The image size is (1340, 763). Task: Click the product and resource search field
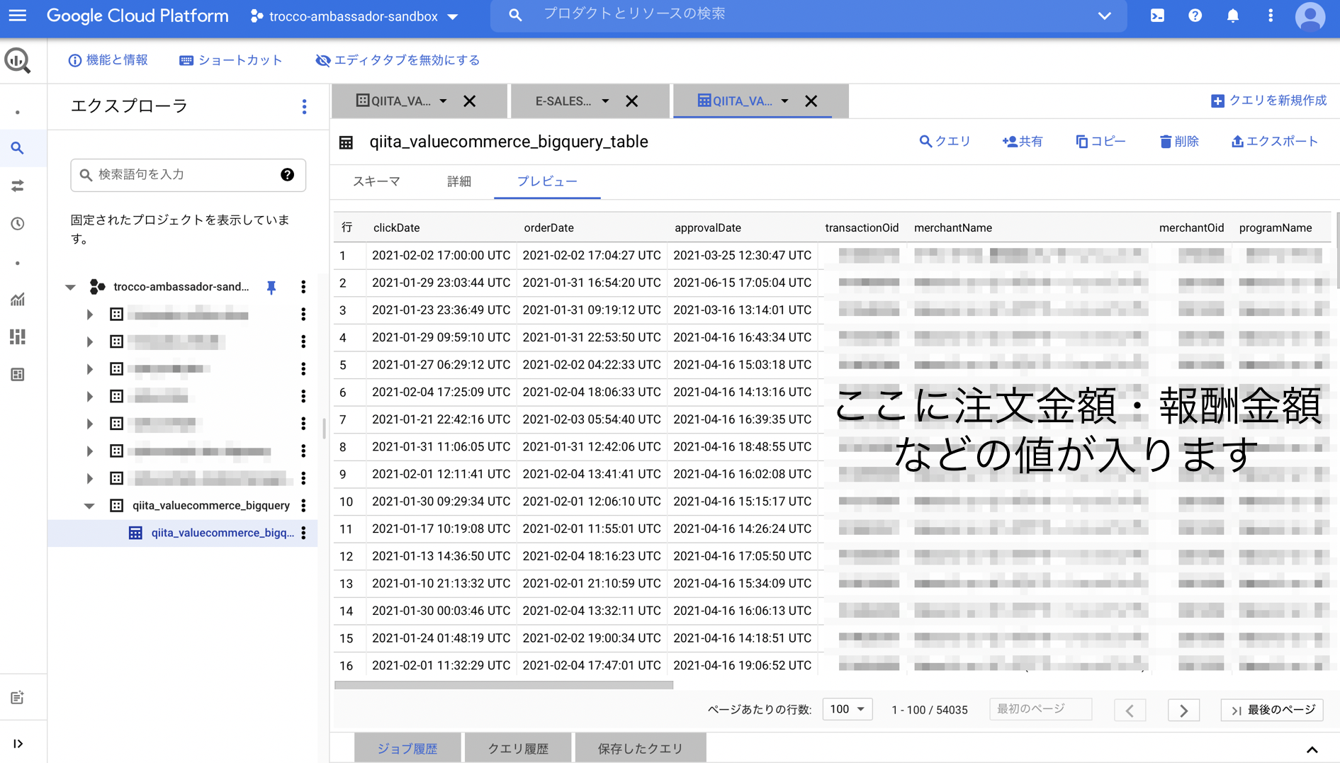point(808,15)
